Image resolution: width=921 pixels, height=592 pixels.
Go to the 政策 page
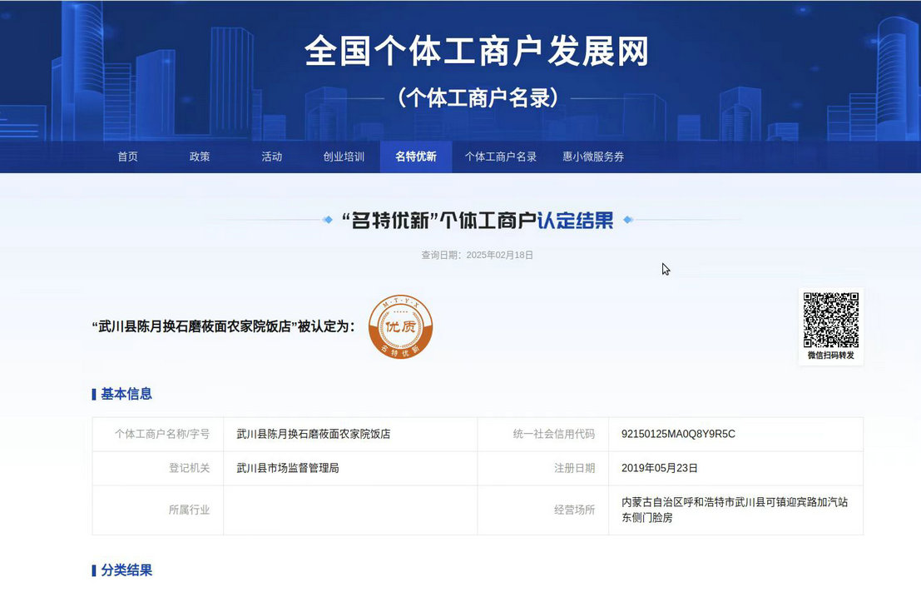click(x=200, y=157)
